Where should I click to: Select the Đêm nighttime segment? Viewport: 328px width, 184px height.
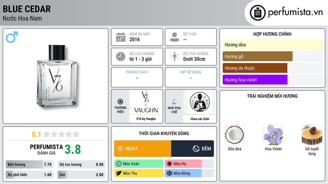pyautogui.click(x=193, y=149)
